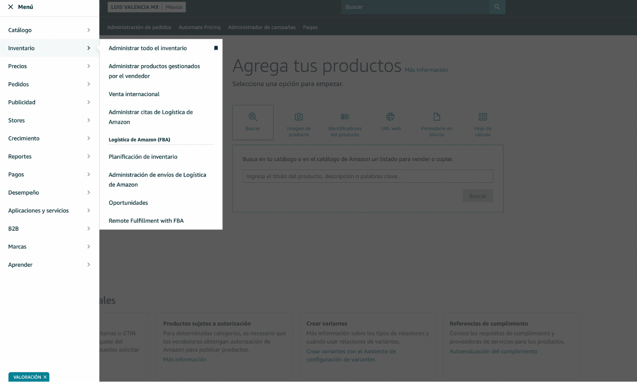This screenshot has width=637, height=382.
Task: Expand the Catálogo menu chevron
Action: tap(88, 30)
